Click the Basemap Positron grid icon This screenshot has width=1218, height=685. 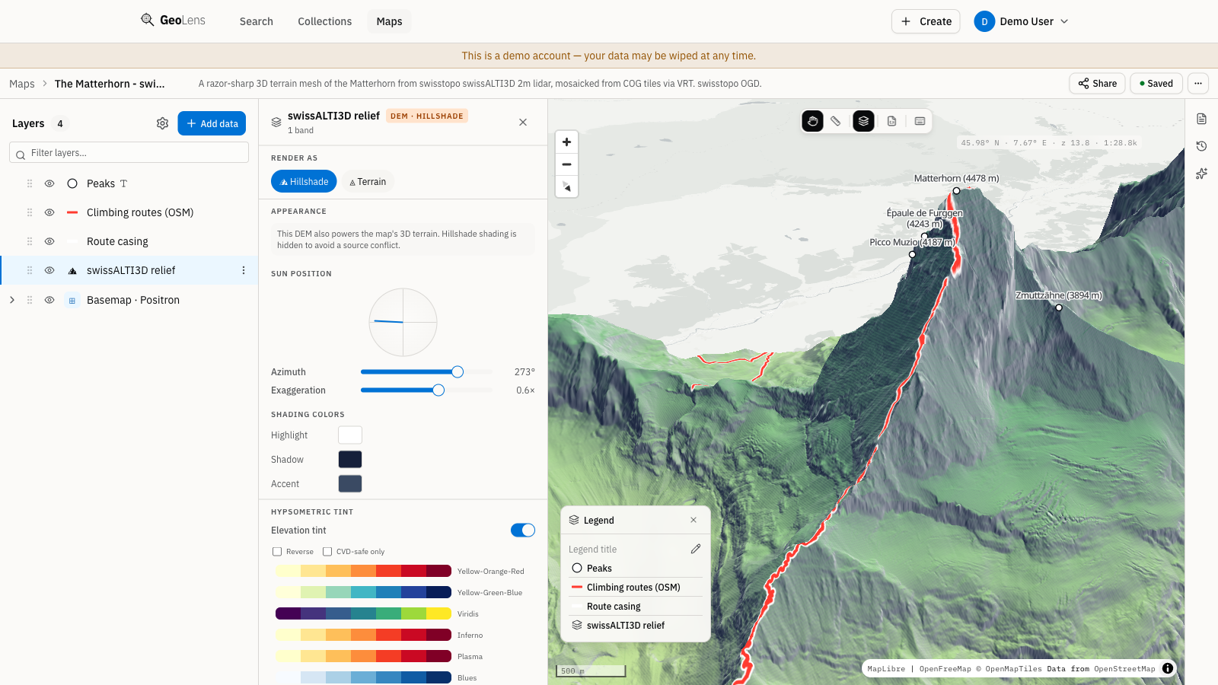[72, 300]
